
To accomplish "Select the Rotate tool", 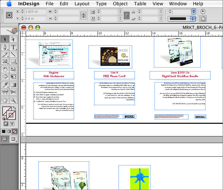I will coord(5,70).
